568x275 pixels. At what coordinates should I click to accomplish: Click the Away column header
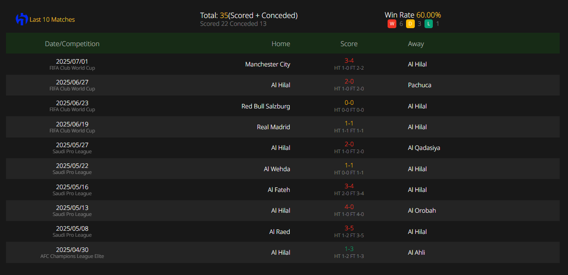416,44
